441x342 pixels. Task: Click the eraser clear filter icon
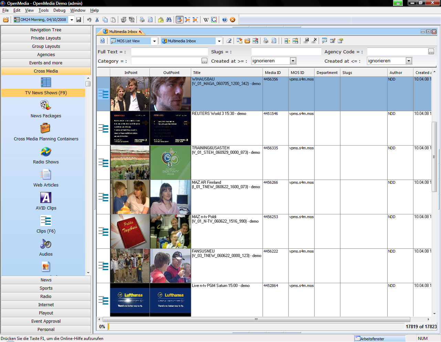(x=229, y=41)
